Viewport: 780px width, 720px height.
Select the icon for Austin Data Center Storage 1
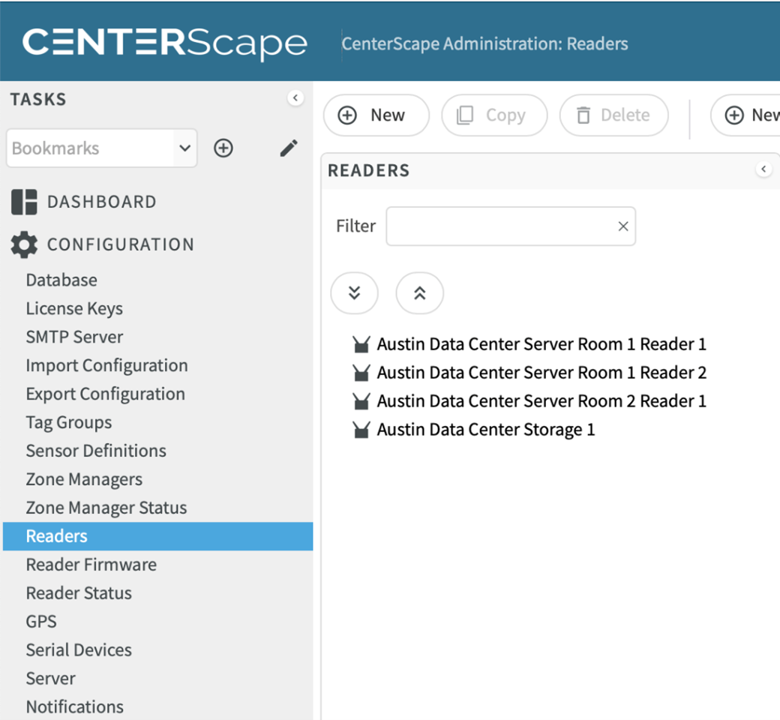tap(361, 430)
